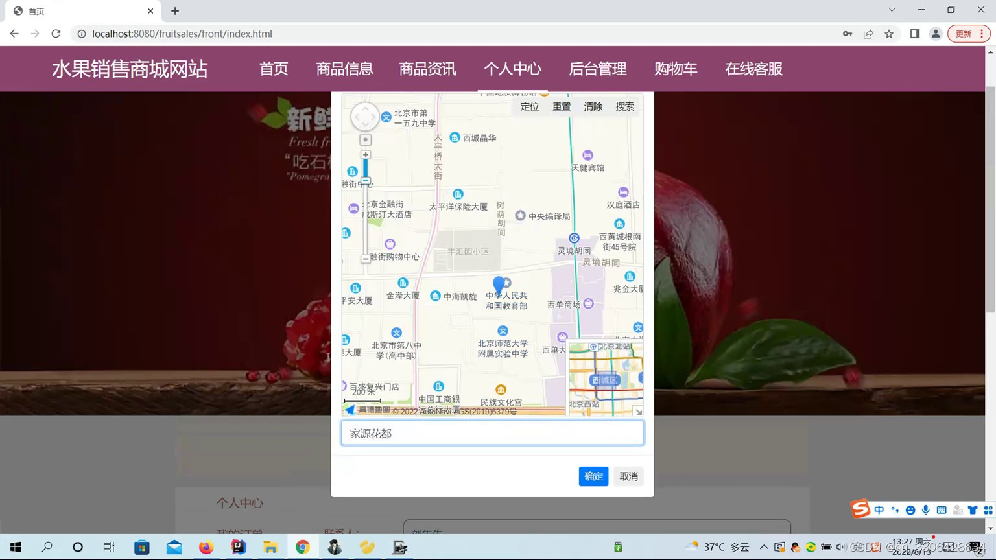Click the 北京市第八中学 school icon
Viewport: 996px width, 560px height.
(396, 332)
